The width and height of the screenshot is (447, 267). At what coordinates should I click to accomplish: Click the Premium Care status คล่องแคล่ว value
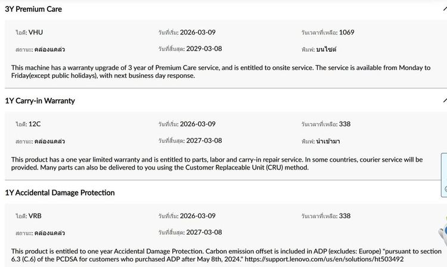click(x=49, y=49)
